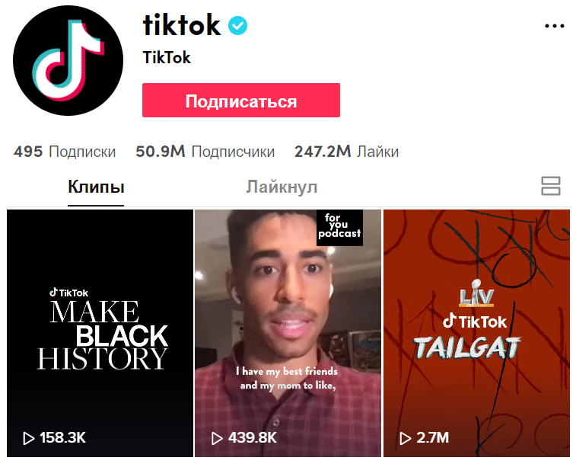
Task: Switch to the list layout view icon
Action: click(x=550, y=186)
